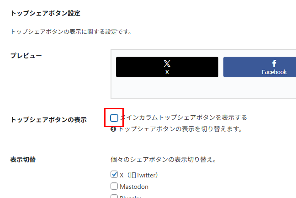This screenshot has width=296, height=198.
Task: Click the X (旧Twitter) label text
Action: pyautogui.click(x=139, y=175)
